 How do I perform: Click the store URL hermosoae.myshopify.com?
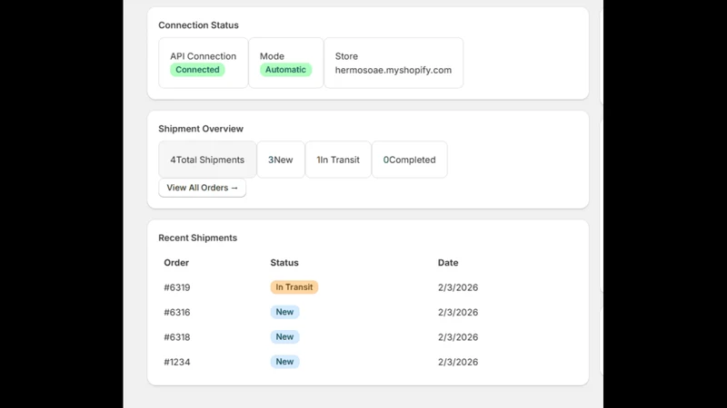393,70
